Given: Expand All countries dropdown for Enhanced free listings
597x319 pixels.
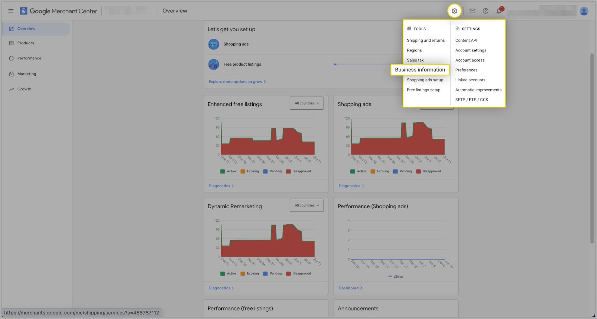Looking at the screenshot, I should pos(306,103).
